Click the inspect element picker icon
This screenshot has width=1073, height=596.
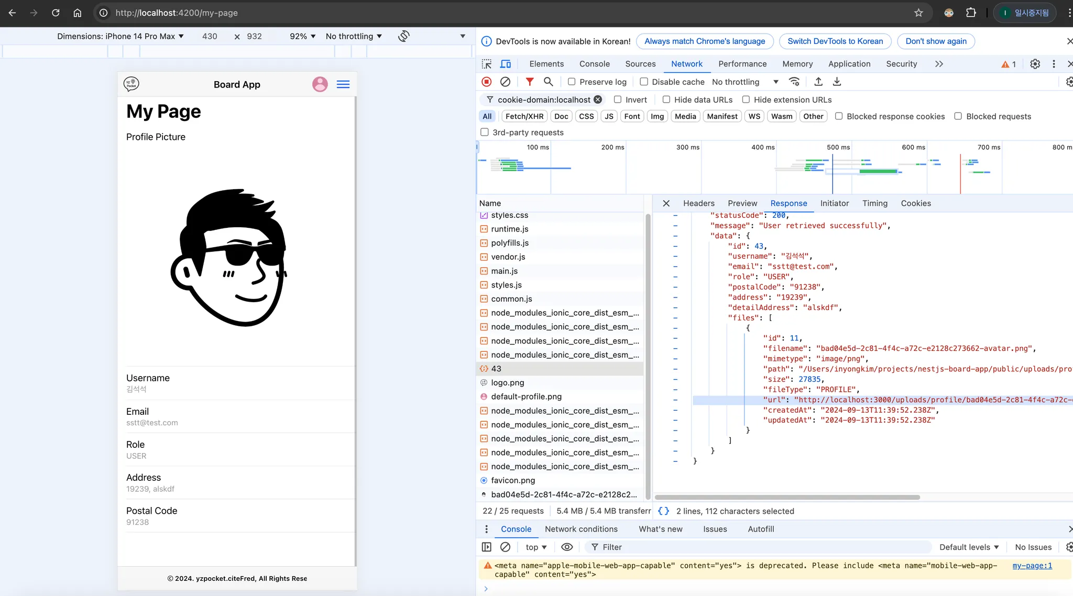[x=487, y=64]
